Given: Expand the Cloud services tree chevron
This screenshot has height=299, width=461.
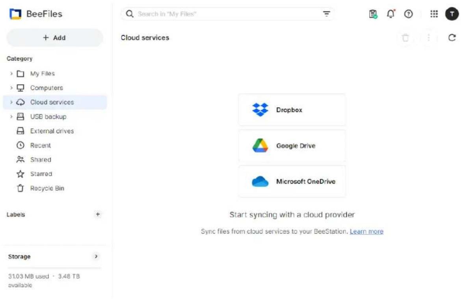Looking at the screenshot, I should click(11, 102).
